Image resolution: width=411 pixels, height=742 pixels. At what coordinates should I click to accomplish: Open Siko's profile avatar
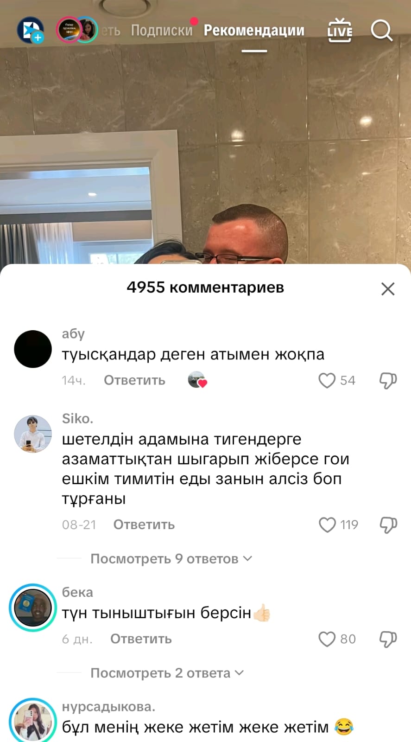coord(33,434)
